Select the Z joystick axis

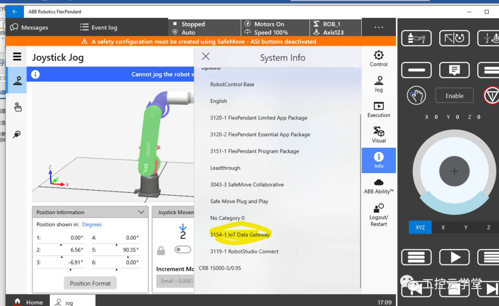tap(488, 227)
